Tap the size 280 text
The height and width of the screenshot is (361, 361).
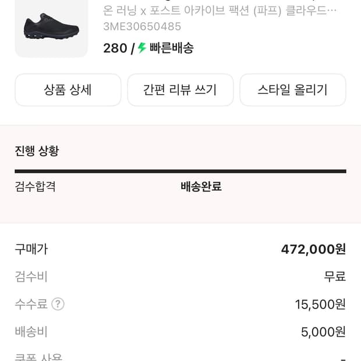(x=115, y=48)
